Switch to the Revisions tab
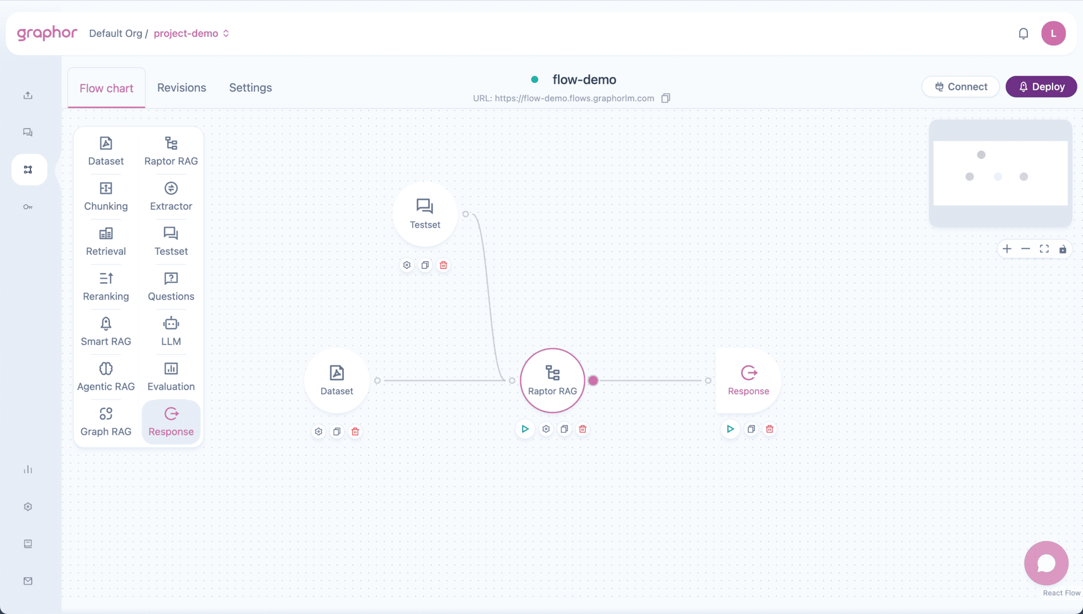 181,87
